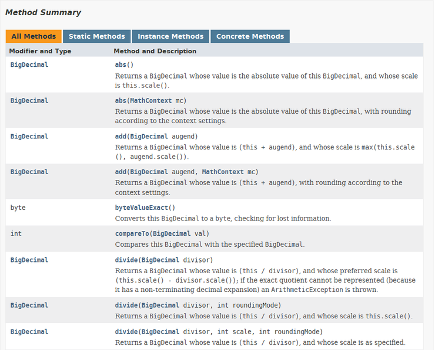
Task: Open divide method with scale and roundingMode
Action: click(128, 332)
